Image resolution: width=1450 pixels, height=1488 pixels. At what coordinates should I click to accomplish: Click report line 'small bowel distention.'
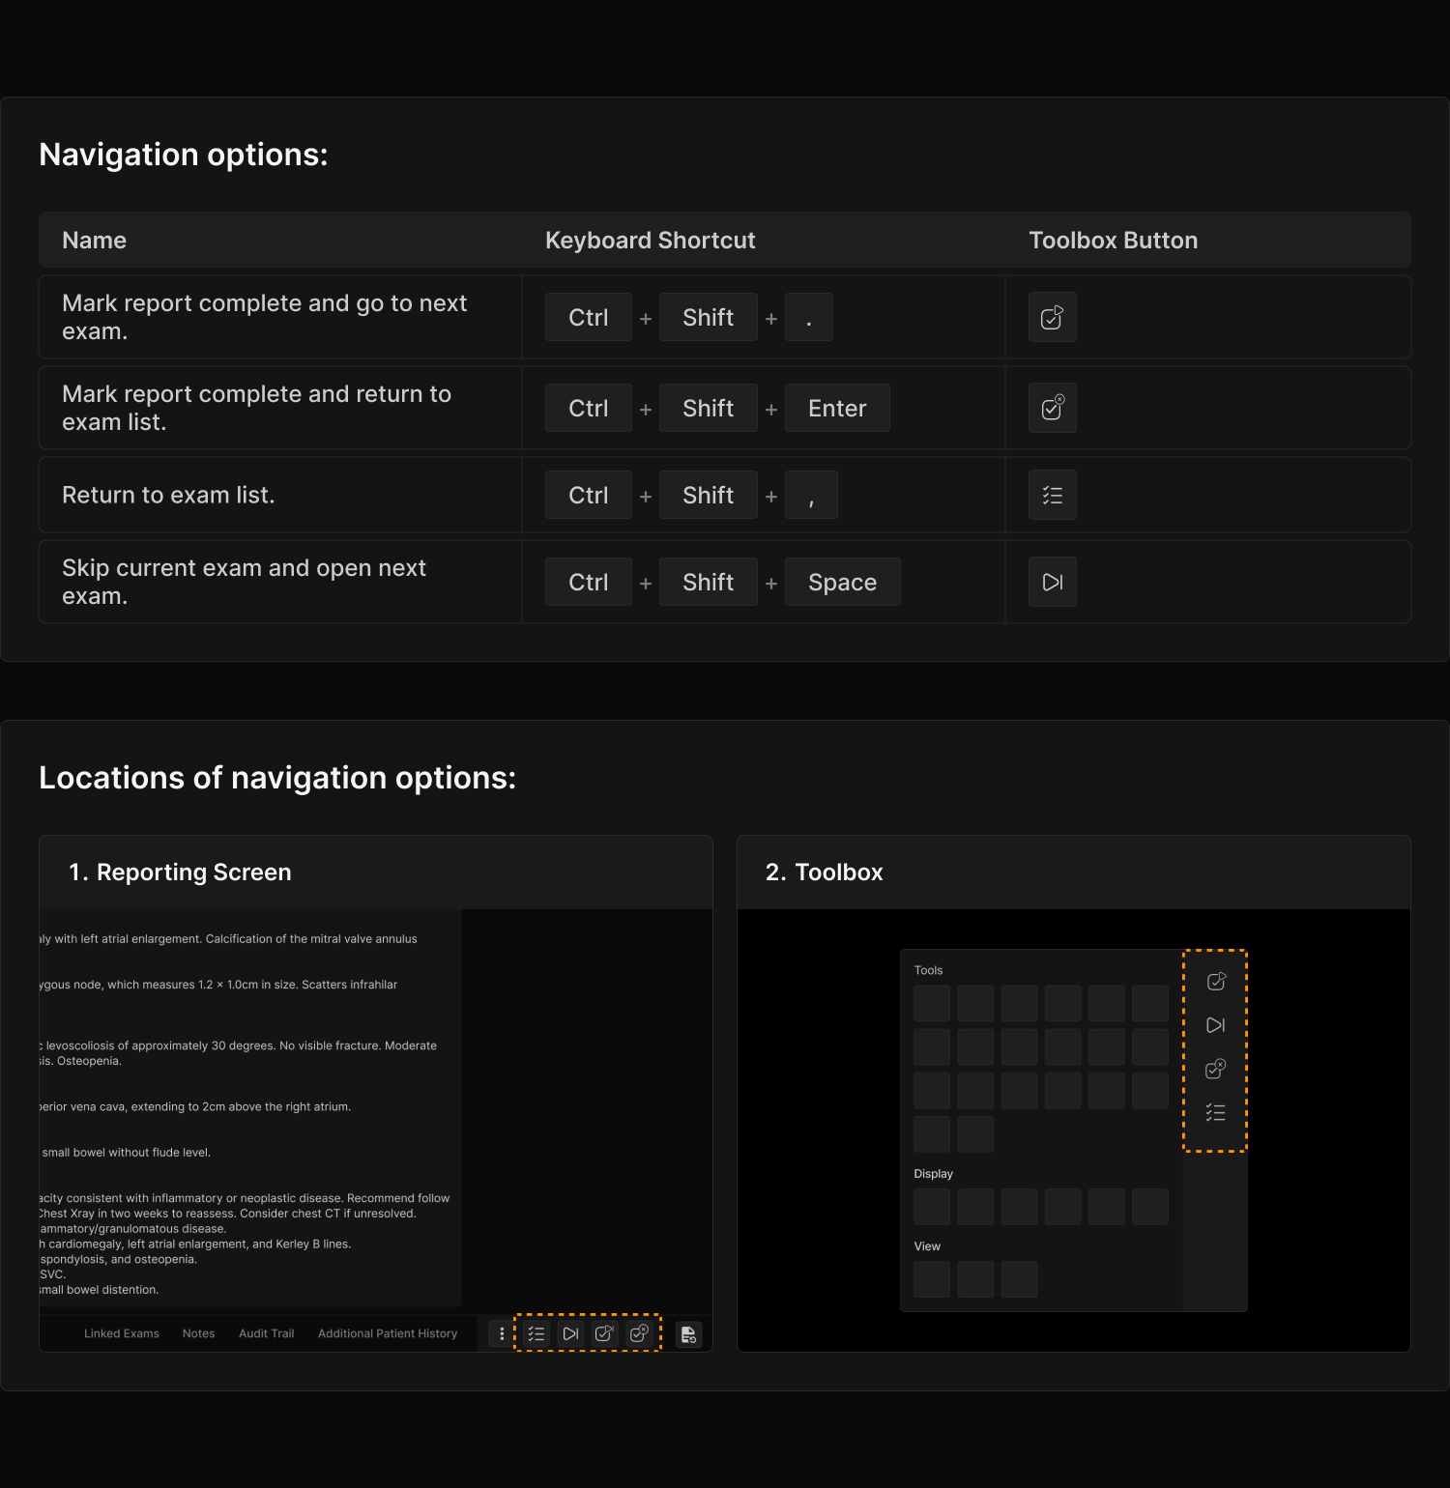click(99, 1290)
